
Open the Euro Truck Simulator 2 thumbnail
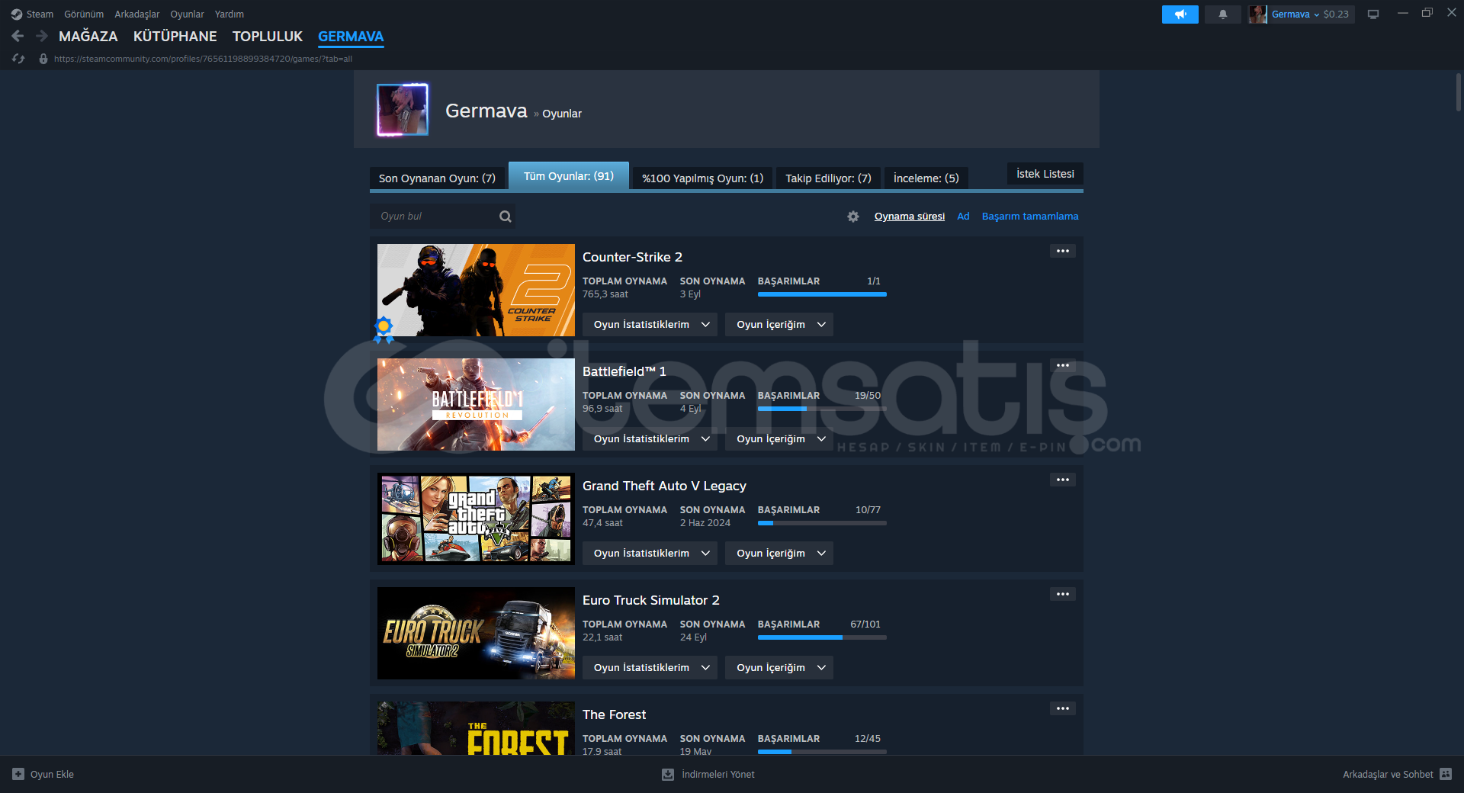[476, 633]
